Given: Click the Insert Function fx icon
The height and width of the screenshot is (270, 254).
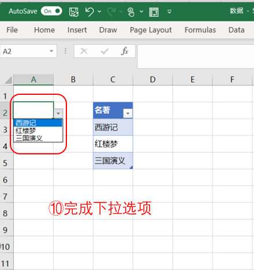Looking at the screenshot, I should point(125,51).
